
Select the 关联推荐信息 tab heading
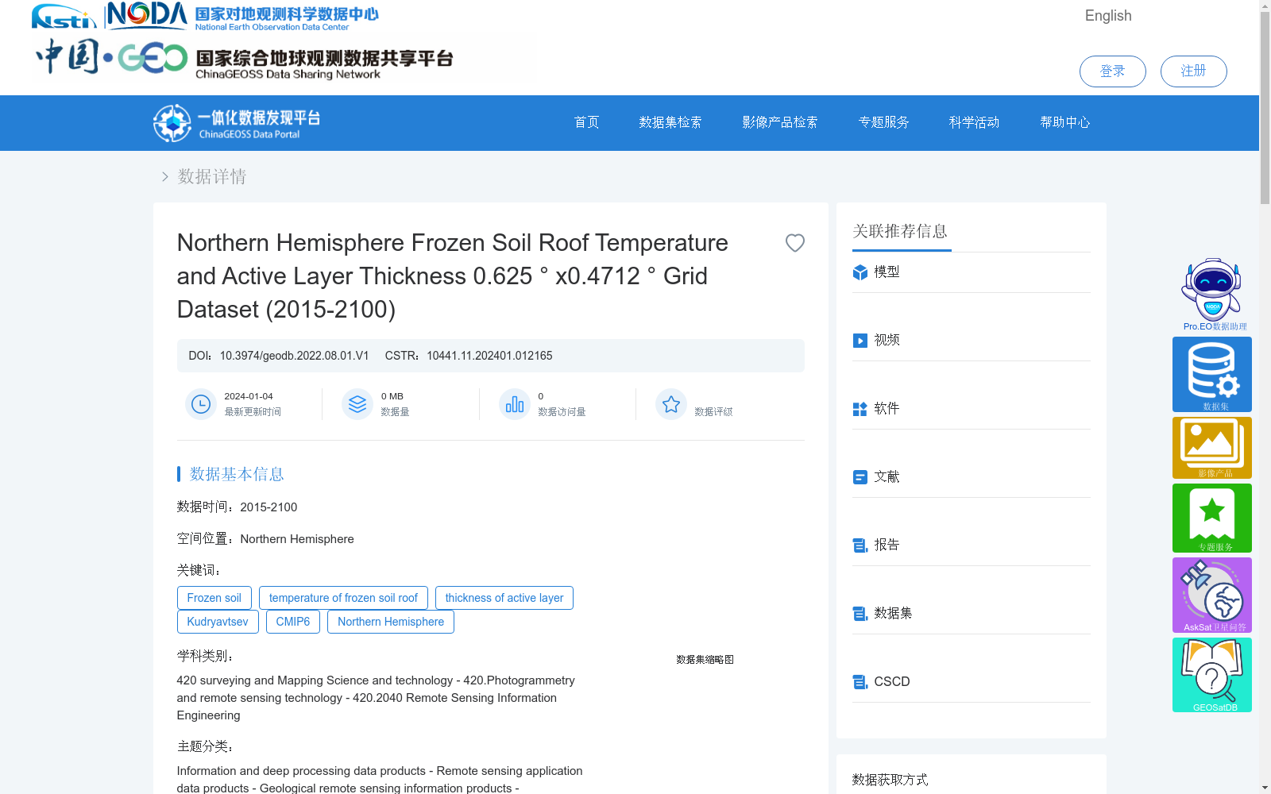[901, 232]
